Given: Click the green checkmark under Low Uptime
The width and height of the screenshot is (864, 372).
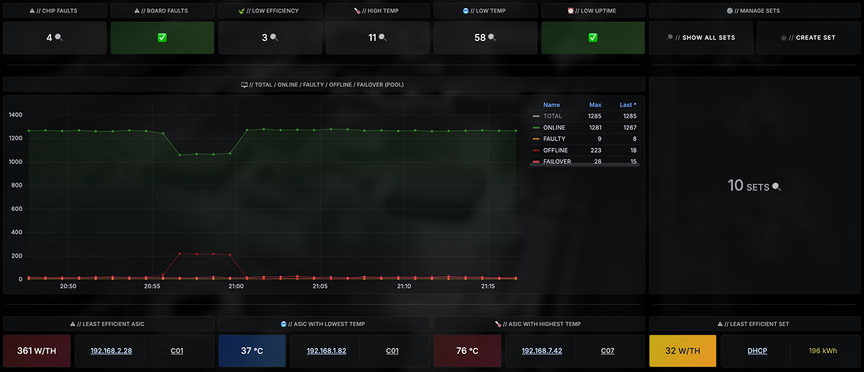Looking at the screenshot, I should point(592,38).
